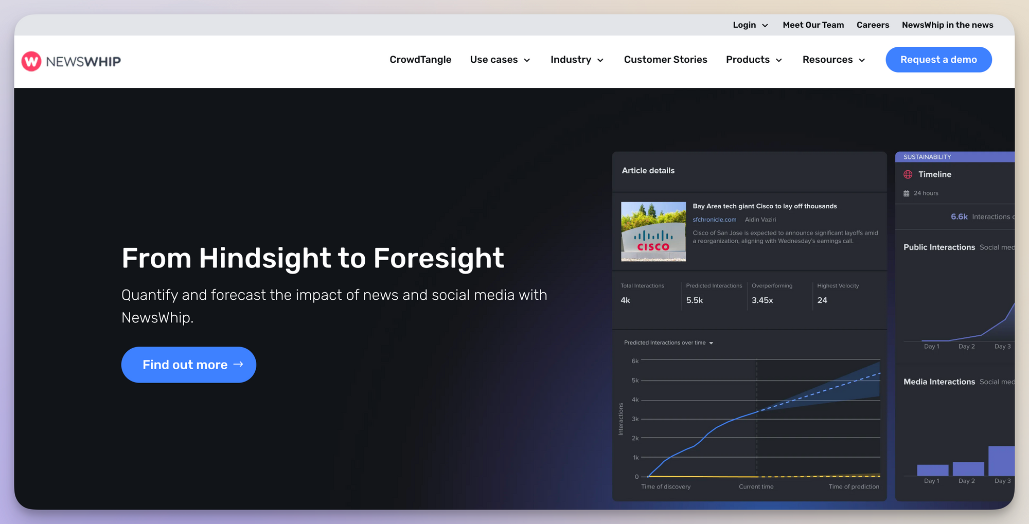Click the Cisco article thumbnail
The image size is (1029, 524).
coord(653,231)
